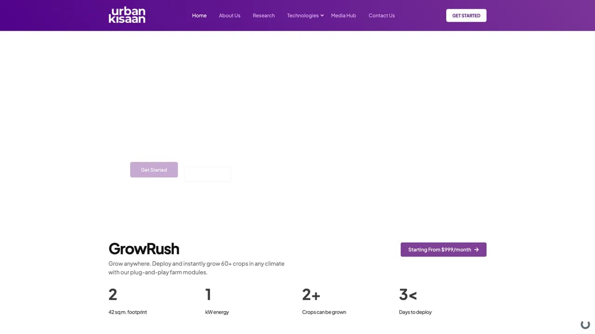
Task: Open the About Us page
Action: [x=230, y=15]
